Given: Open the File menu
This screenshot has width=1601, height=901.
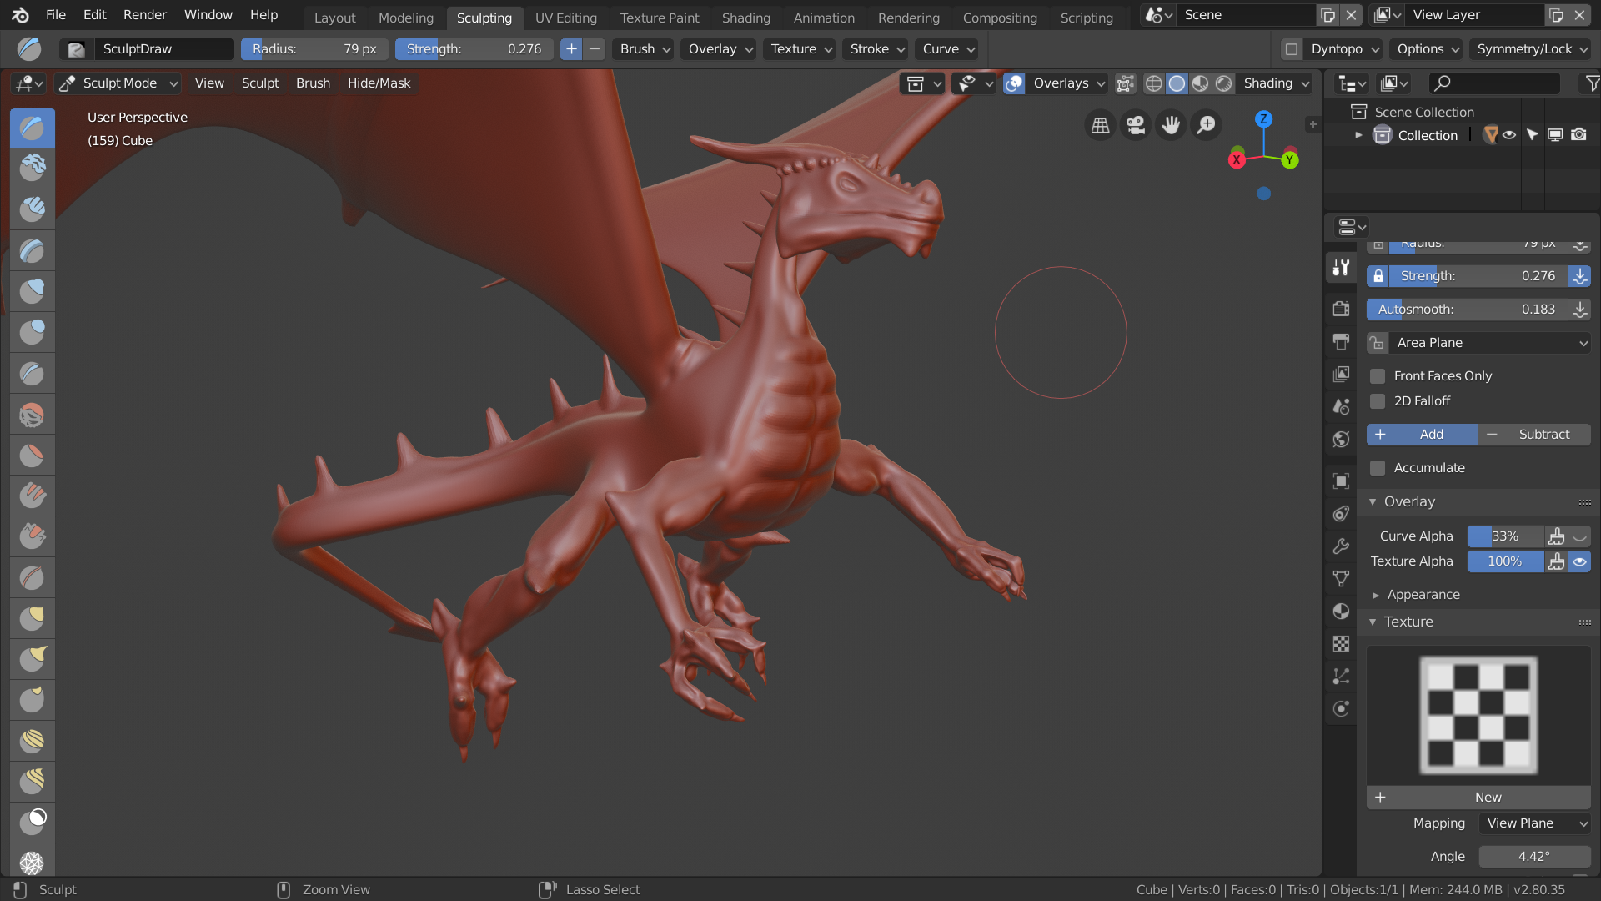Looking at the screenshot, I should click(x=56, y=15).
